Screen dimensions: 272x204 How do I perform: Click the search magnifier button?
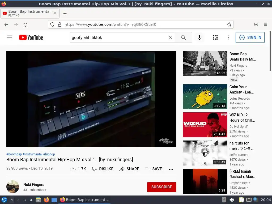[183, 37]
